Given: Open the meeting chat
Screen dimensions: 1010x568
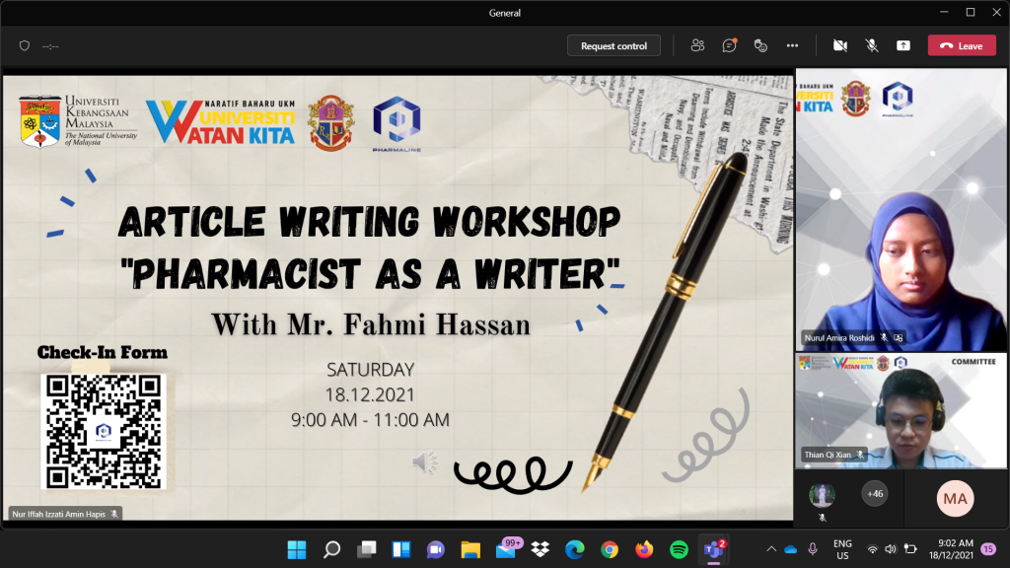Looking at the screenshot, I should (x=729, y=45).
